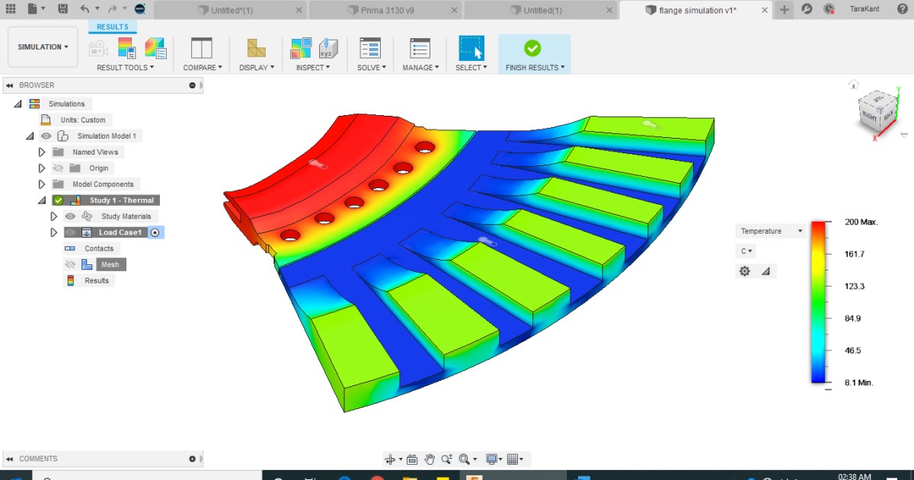Open the Solve tool icon
This screenshot has width=914, height=480.
pyautogui.click(x=370, y=48)
